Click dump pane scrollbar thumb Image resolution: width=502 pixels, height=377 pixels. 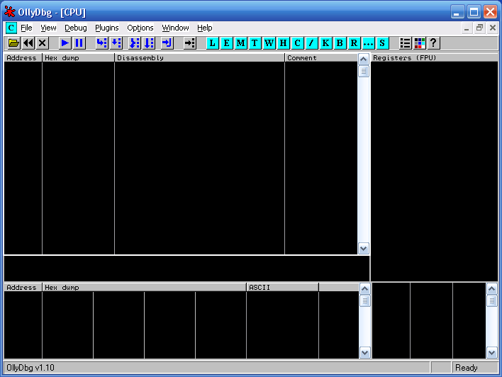click(x=364, y=300)
